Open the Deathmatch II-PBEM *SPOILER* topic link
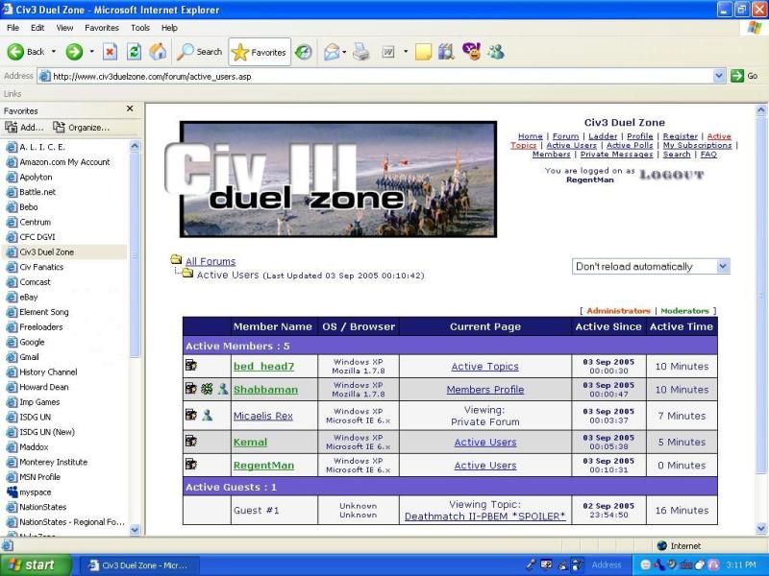The image size is (769, 576). (x=485, y=516)
